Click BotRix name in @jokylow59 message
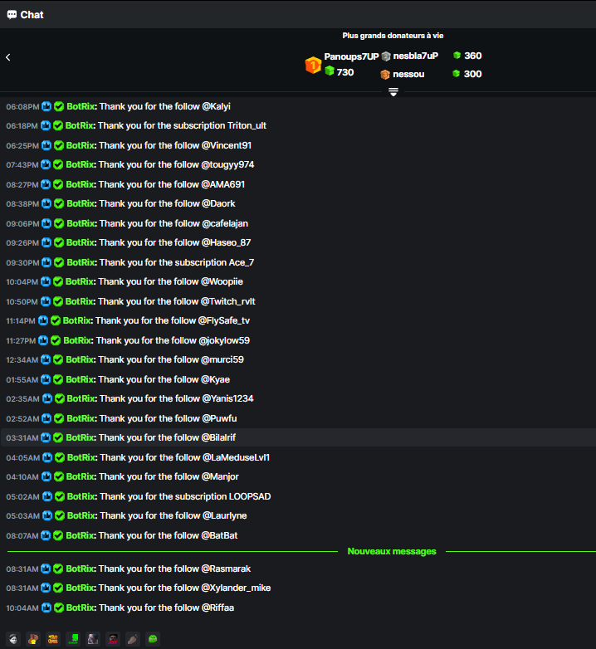The width and height of the screenshot is (596, 649). coord(77,340)
